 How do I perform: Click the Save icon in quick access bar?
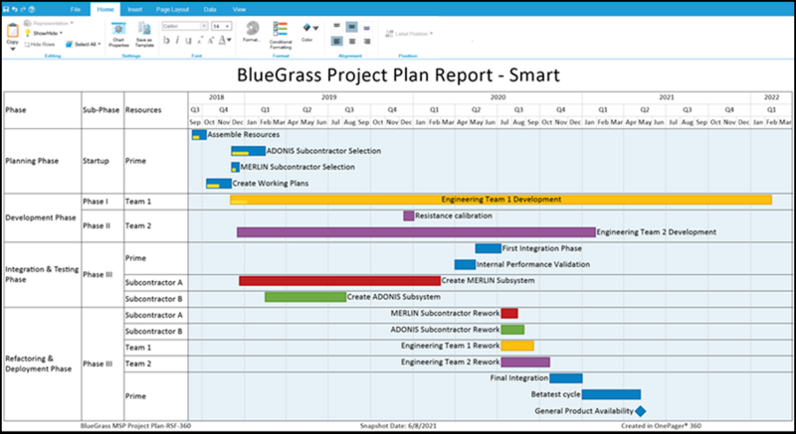(x=6, y=9)
